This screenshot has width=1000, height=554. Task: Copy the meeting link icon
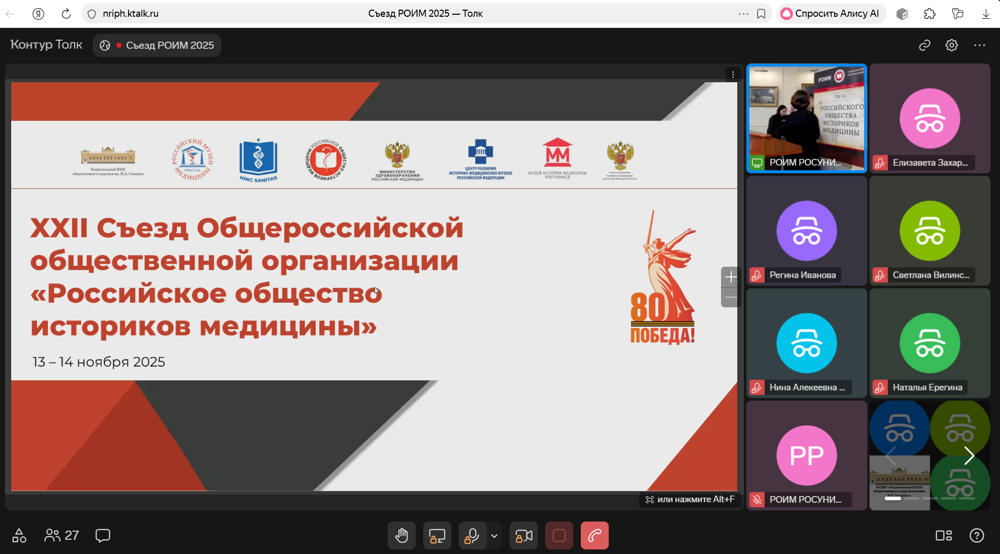(x=924, y=45)
